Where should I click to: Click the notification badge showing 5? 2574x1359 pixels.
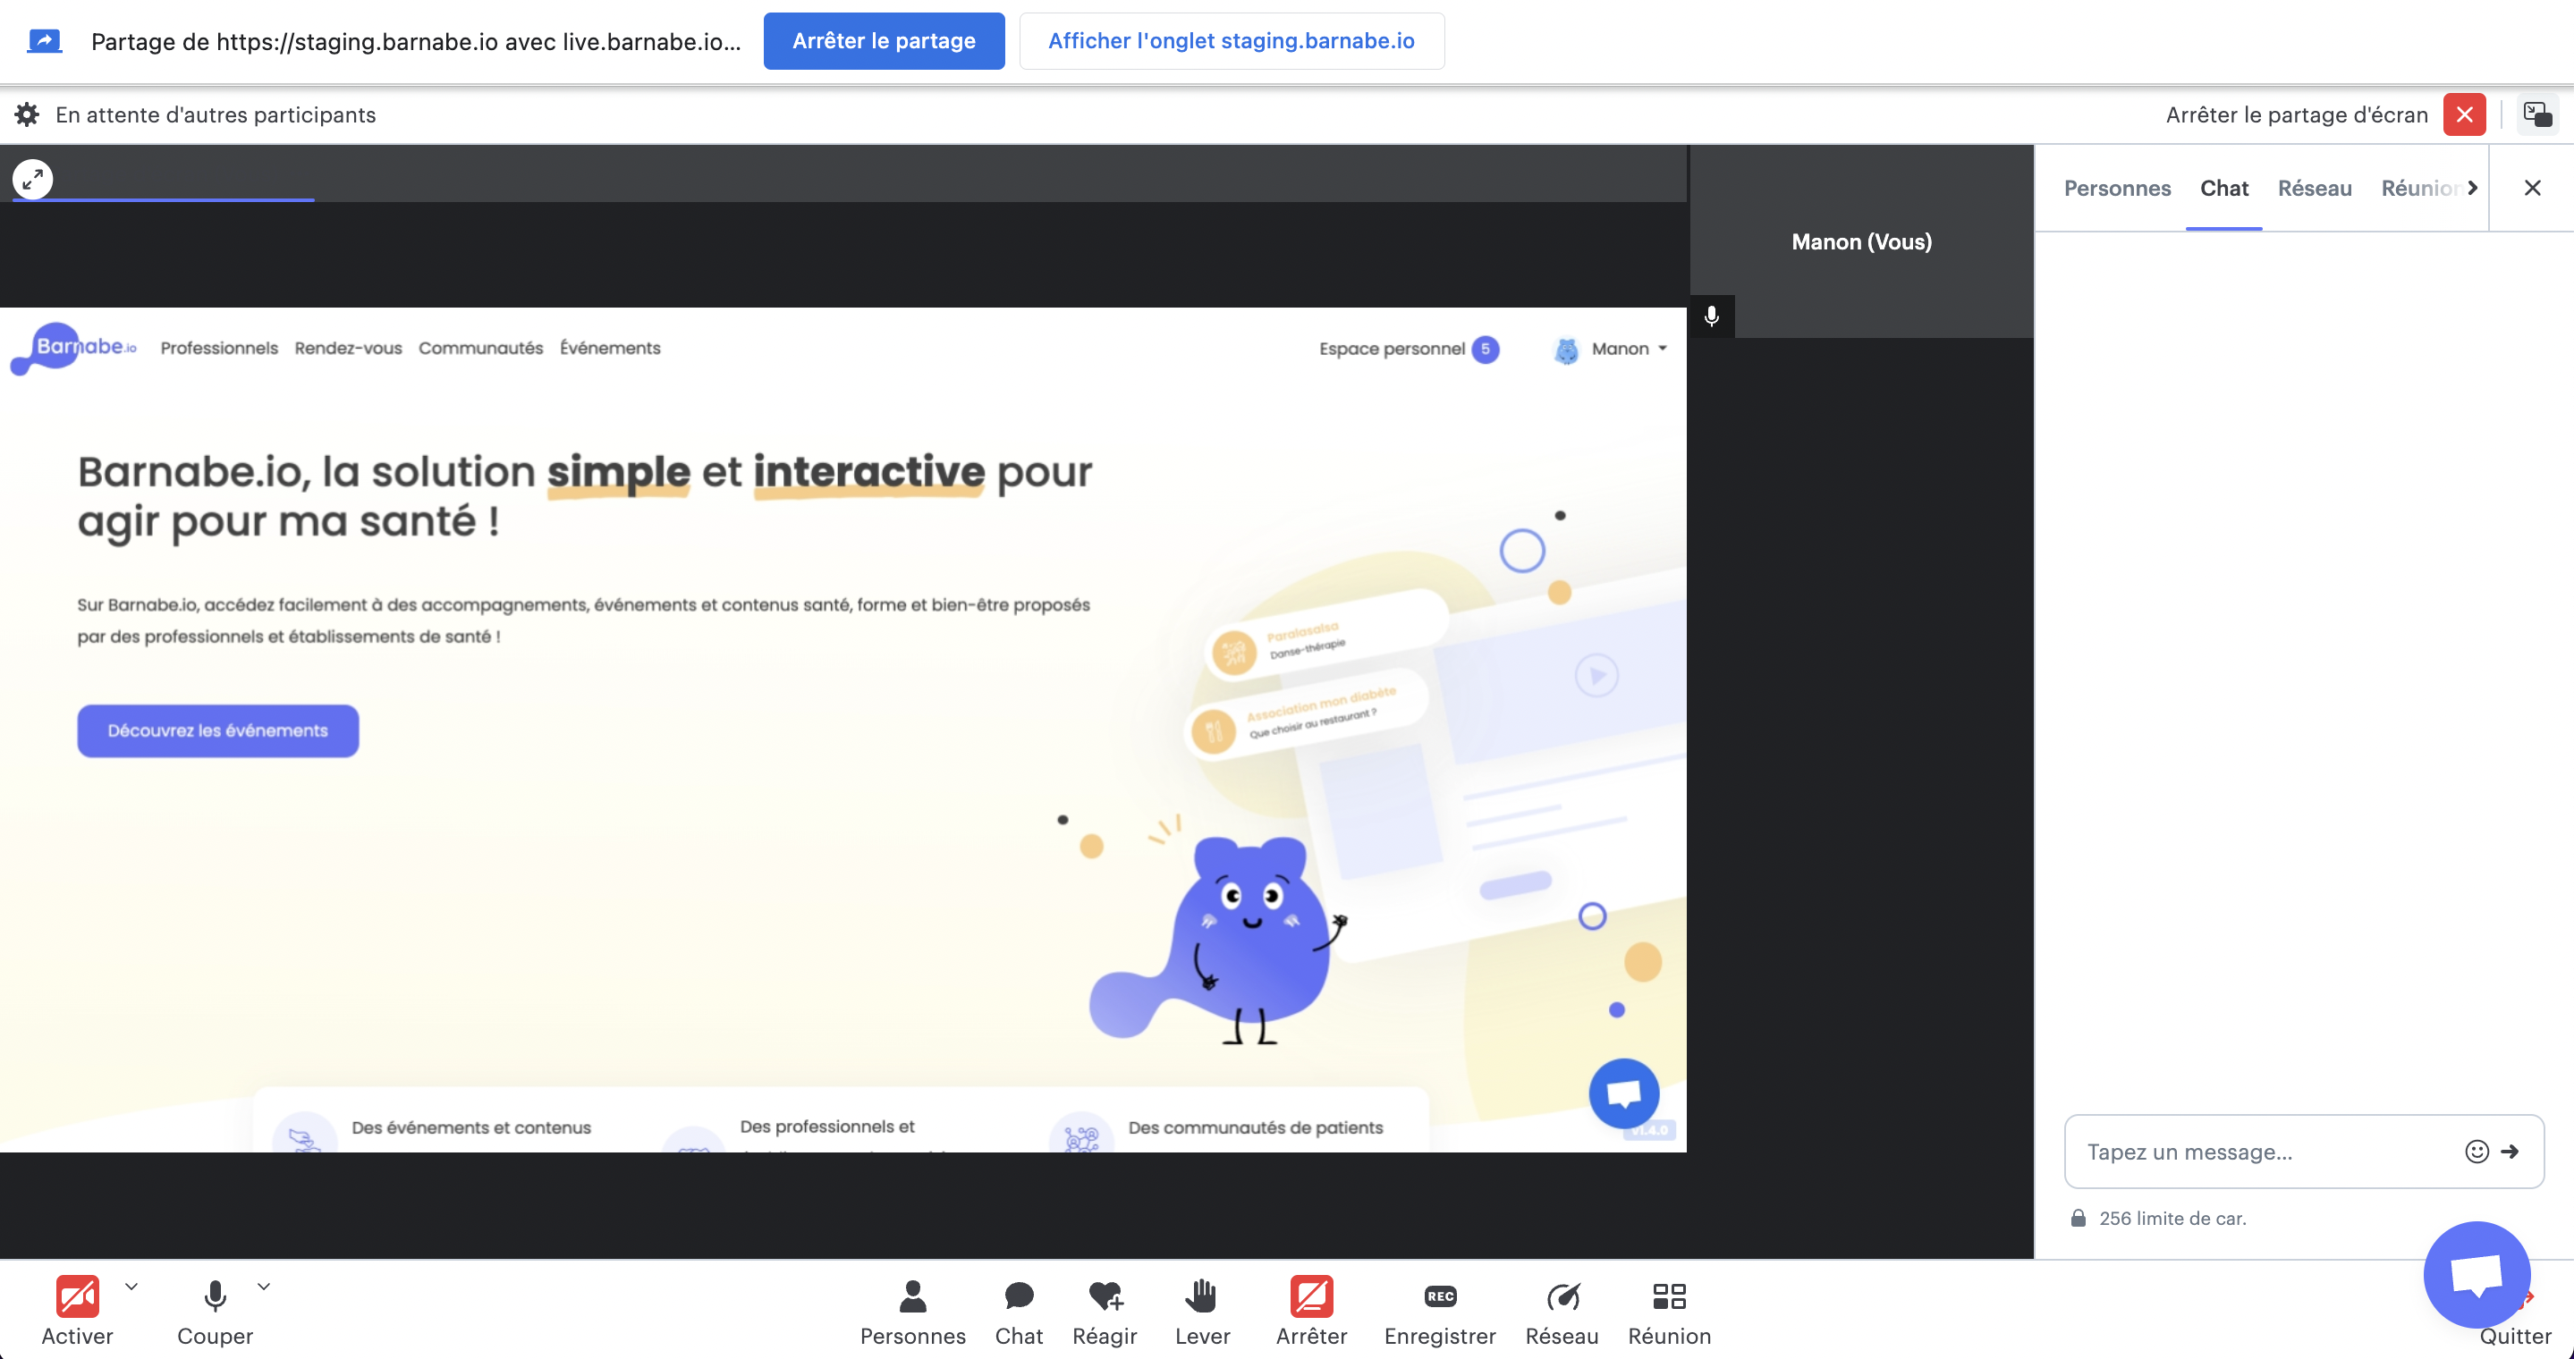(x=1485, y=349)
